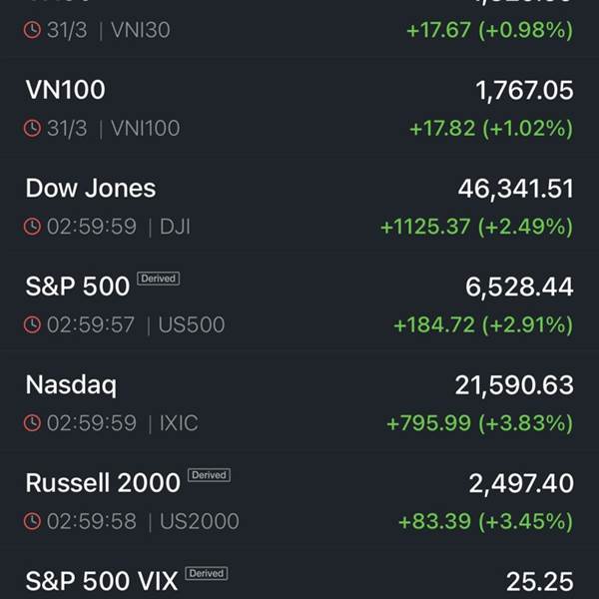
Task: Tap the clock icon in the Nasdaq row
Action: [x=32, y=423]
